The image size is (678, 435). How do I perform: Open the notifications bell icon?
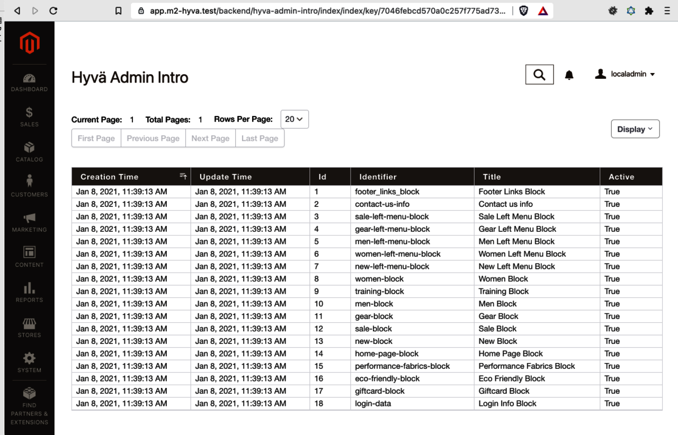pos(569,75)
